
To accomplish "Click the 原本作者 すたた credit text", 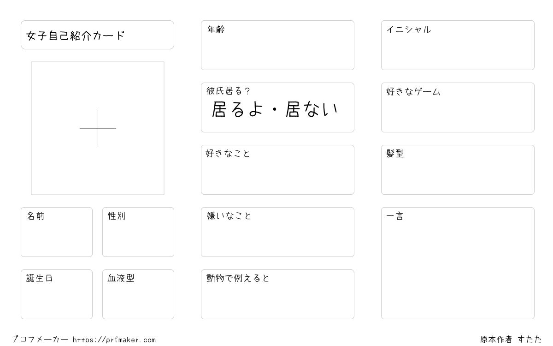I will click(x=511, y=340).
